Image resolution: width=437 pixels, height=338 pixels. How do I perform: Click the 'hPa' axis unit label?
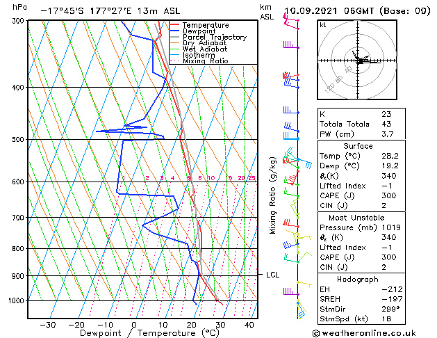click(19, 7)
